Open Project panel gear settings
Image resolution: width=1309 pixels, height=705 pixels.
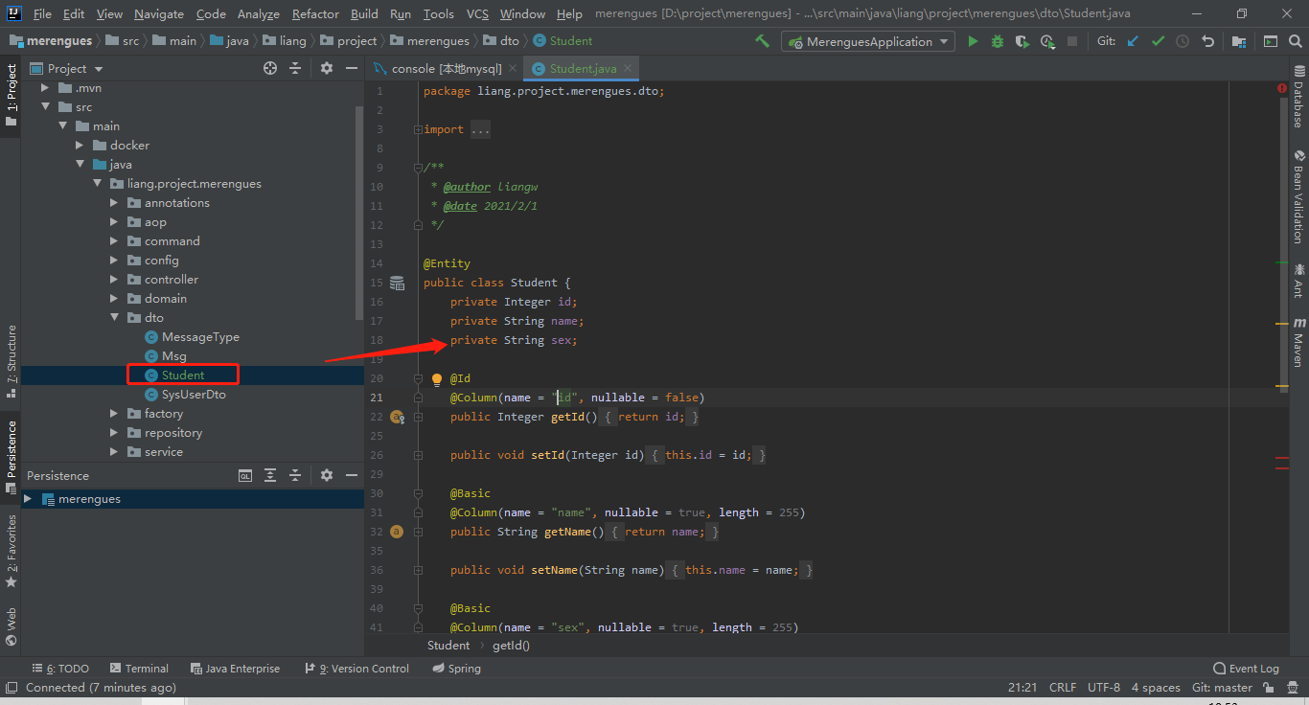327,68
